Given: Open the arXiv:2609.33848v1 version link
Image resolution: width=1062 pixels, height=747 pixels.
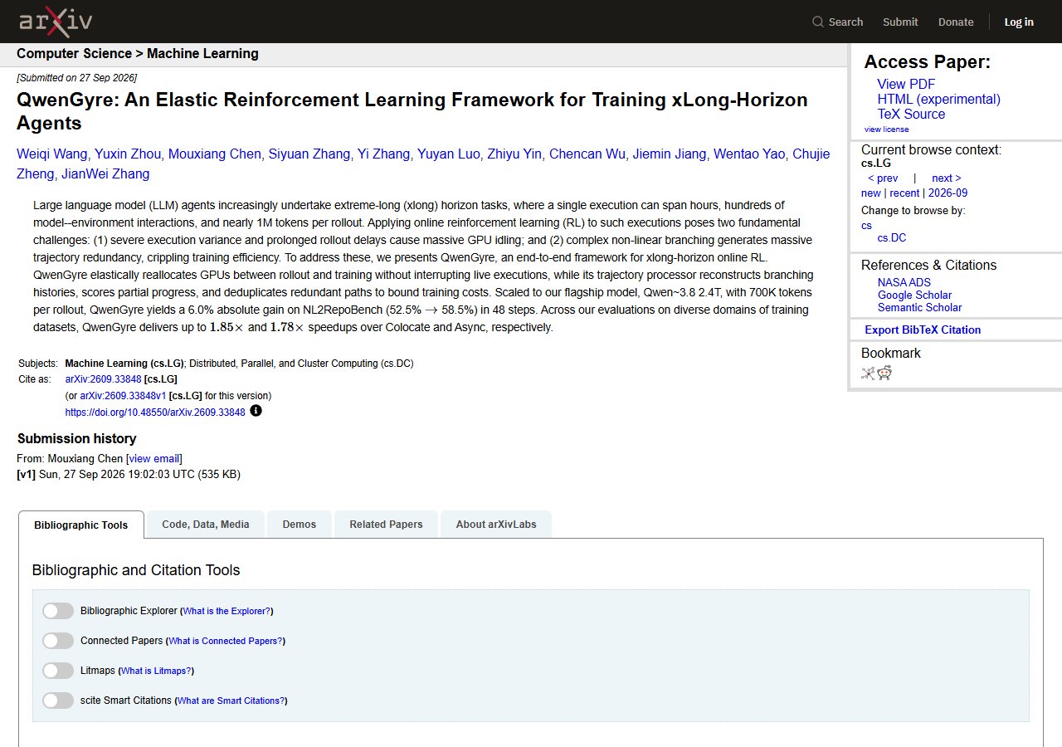Looking at the screenshot, I should 123,396.
